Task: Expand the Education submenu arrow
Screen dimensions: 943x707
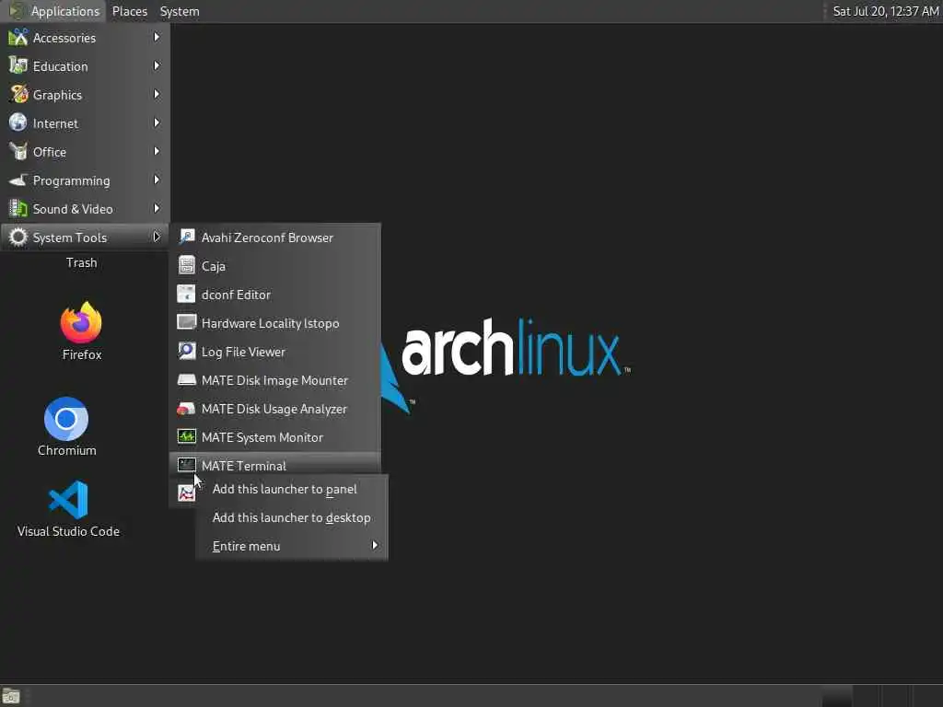Action: coord(157,65)
